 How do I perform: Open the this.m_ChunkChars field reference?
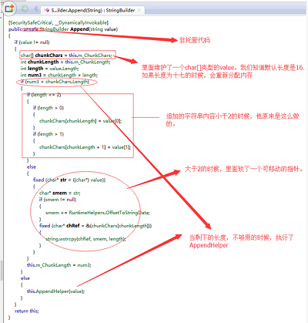tap(90, 56)
